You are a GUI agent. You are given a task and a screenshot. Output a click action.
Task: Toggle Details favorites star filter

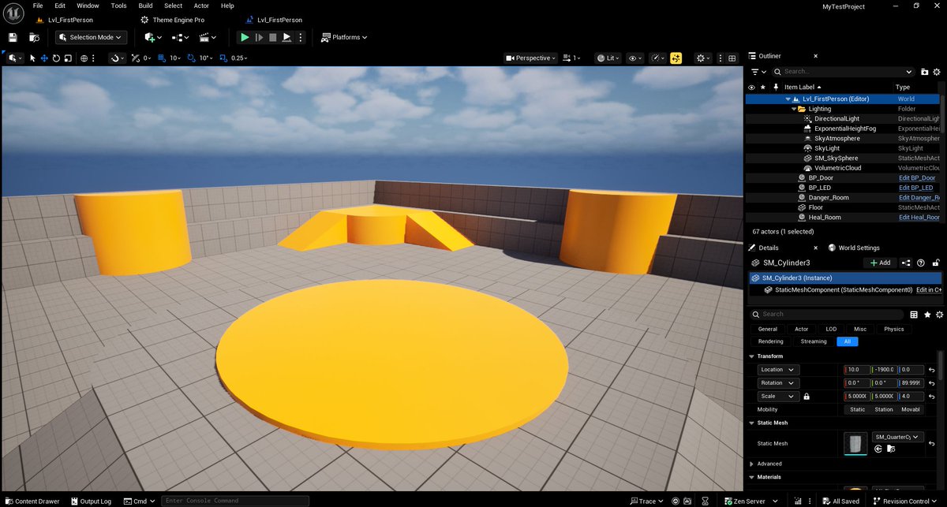[x=927, y=314]
